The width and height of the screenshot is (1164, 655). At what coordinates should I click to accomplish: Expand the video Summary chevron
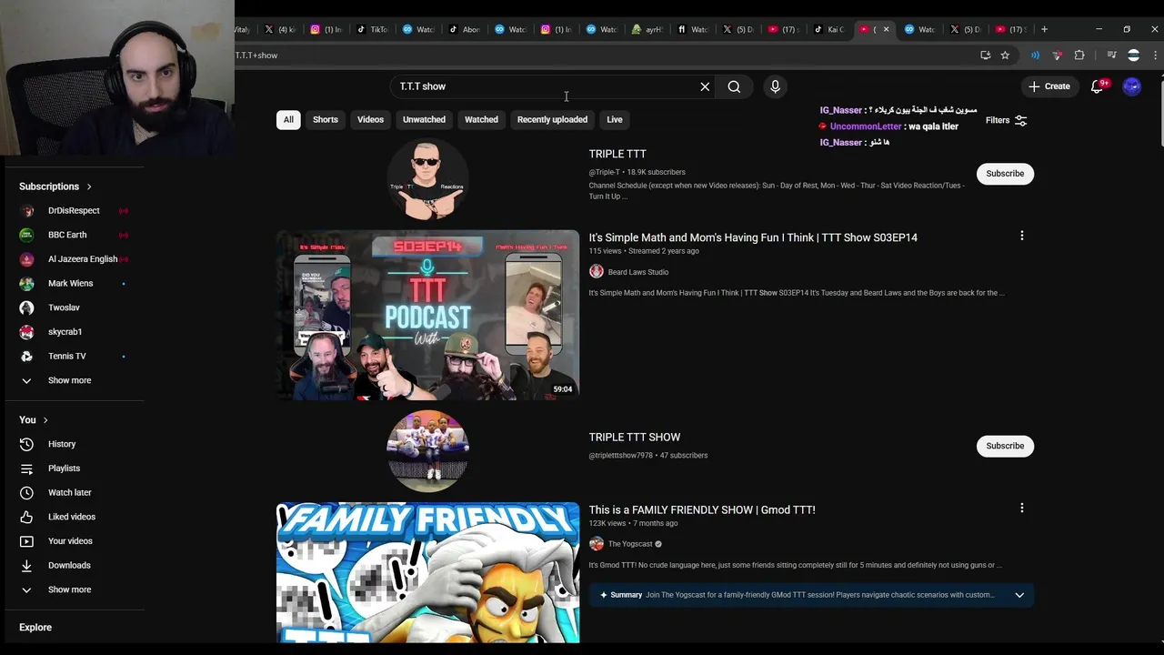click(1019, 595)
